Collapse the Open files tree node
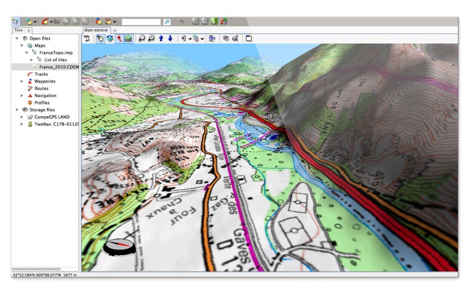Image resolution: width=472 pixels, height=295 pixels. [17, 38]
